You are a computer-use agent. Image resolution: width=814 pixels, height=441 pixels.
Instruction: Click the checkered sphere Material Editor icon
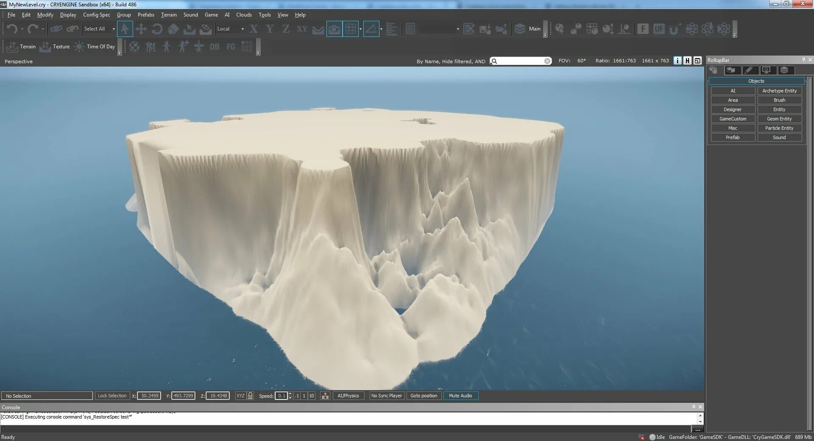[x=134, y=46]
